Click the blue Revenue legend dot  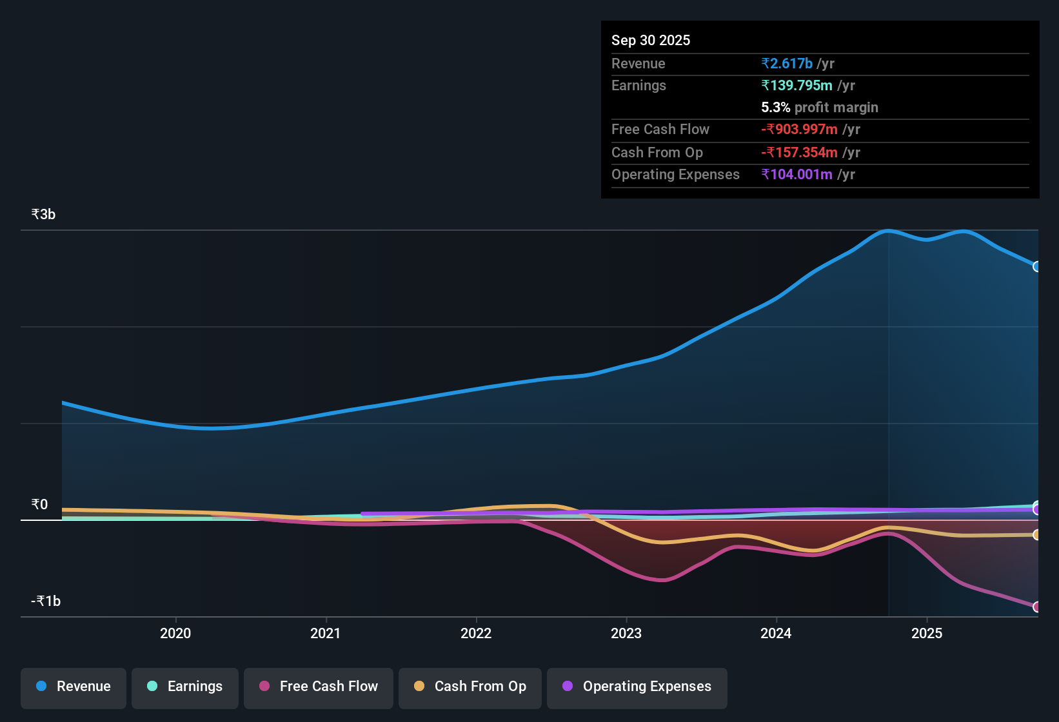[41, 687]
